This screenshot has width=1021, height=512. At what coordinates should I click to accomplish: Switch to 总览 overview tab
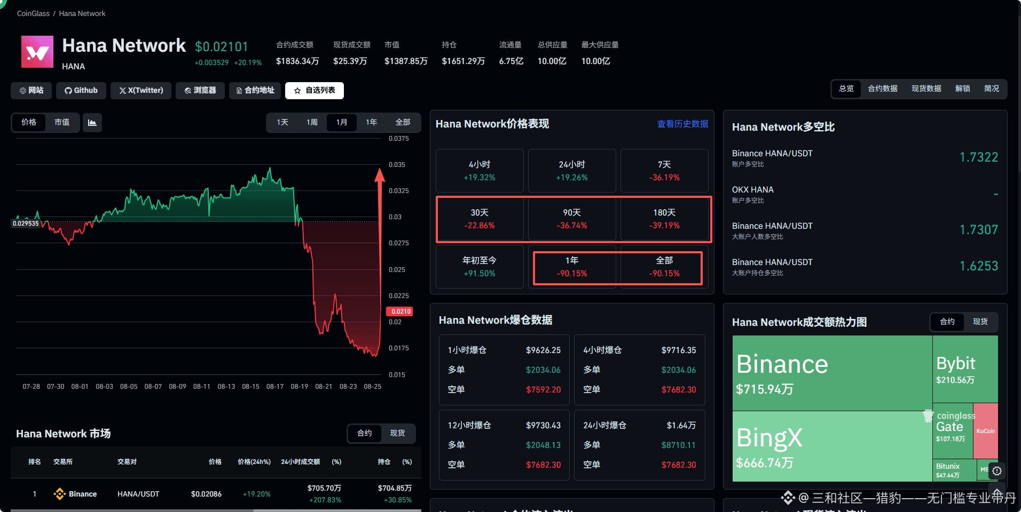click(846, 89)
